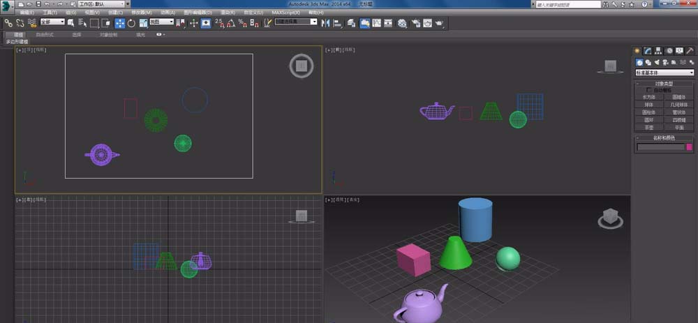
Task: Open the named selection sets dropdown
Action: (295, 22)
